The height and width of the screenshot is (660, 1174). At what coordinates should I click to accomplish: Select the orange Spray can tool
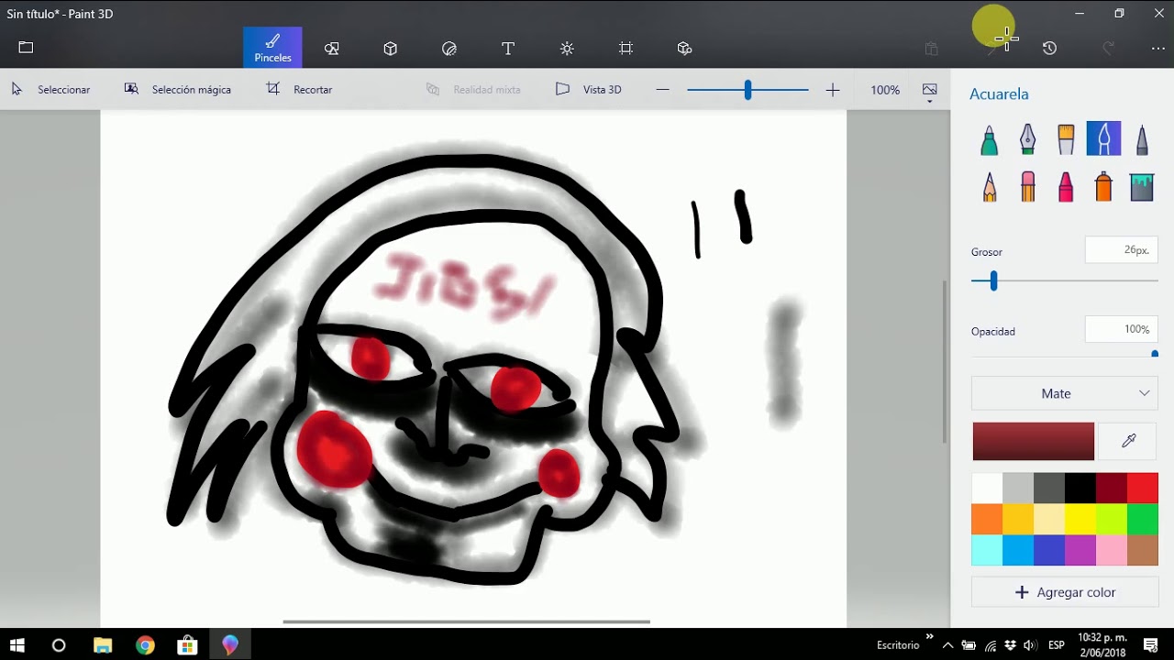1103,187
